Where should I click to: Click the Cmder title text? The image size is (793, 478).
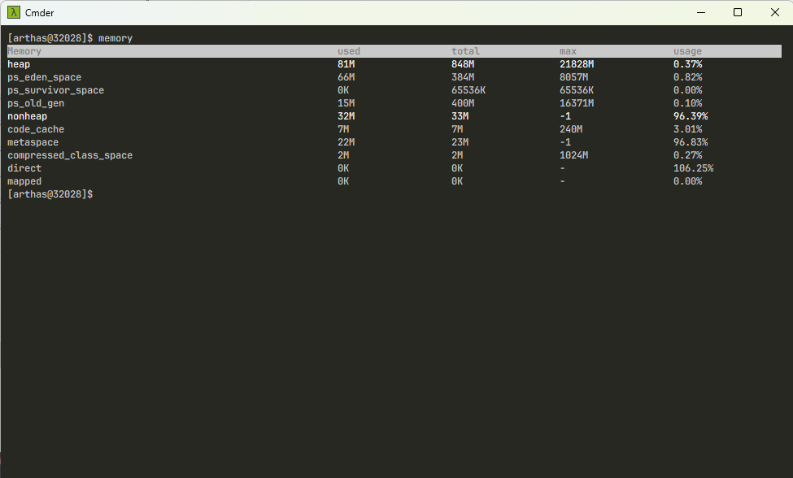click(x=40, y=12)
